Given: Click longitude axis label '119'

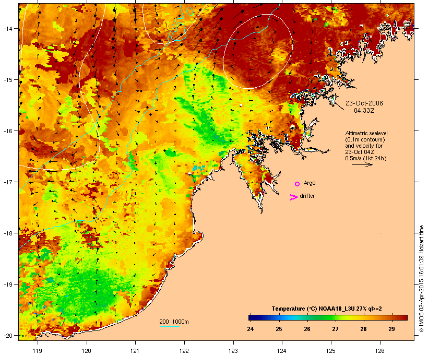Looking at the screenshot, I should [38, 351].
